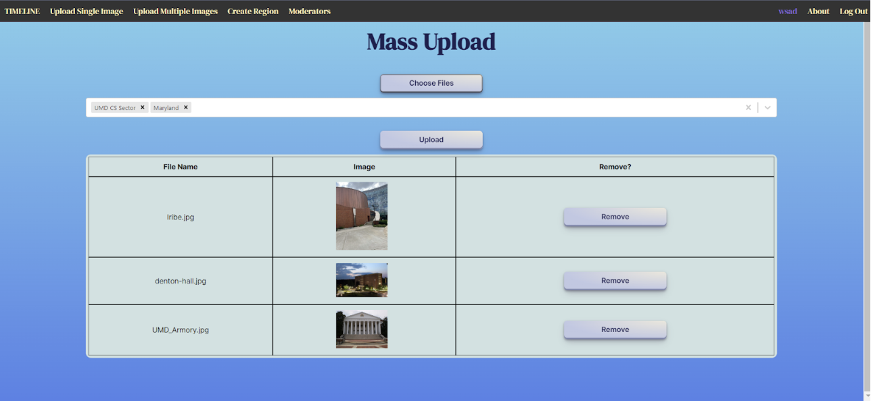Clear all selected region tags

[748, 107]
